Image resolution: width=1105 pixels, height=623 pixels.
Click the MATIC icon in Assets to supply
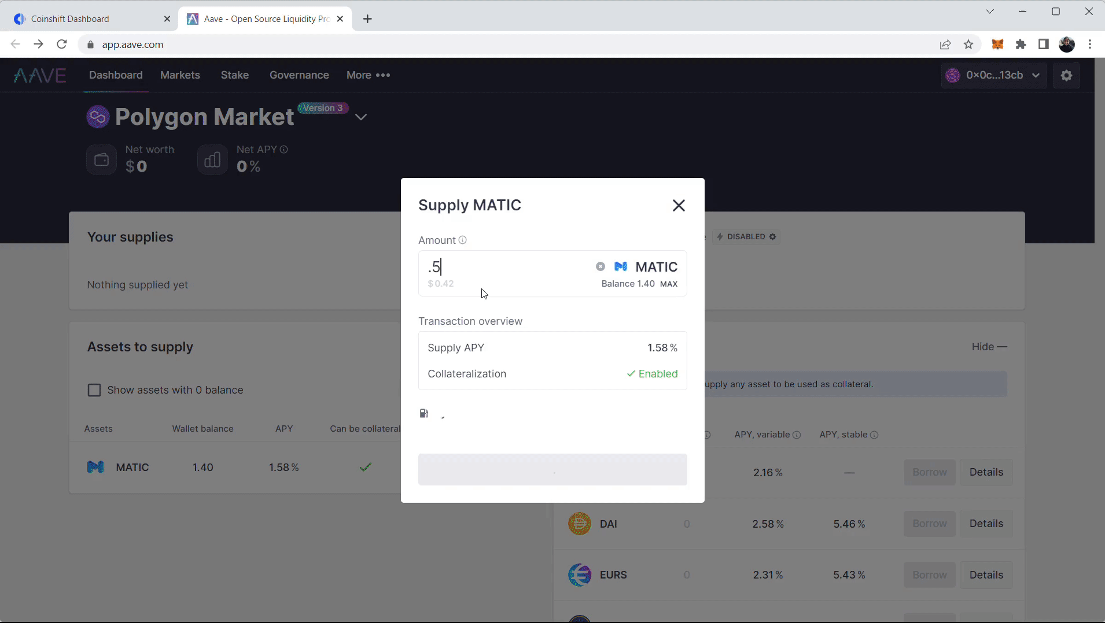[95, 467]
